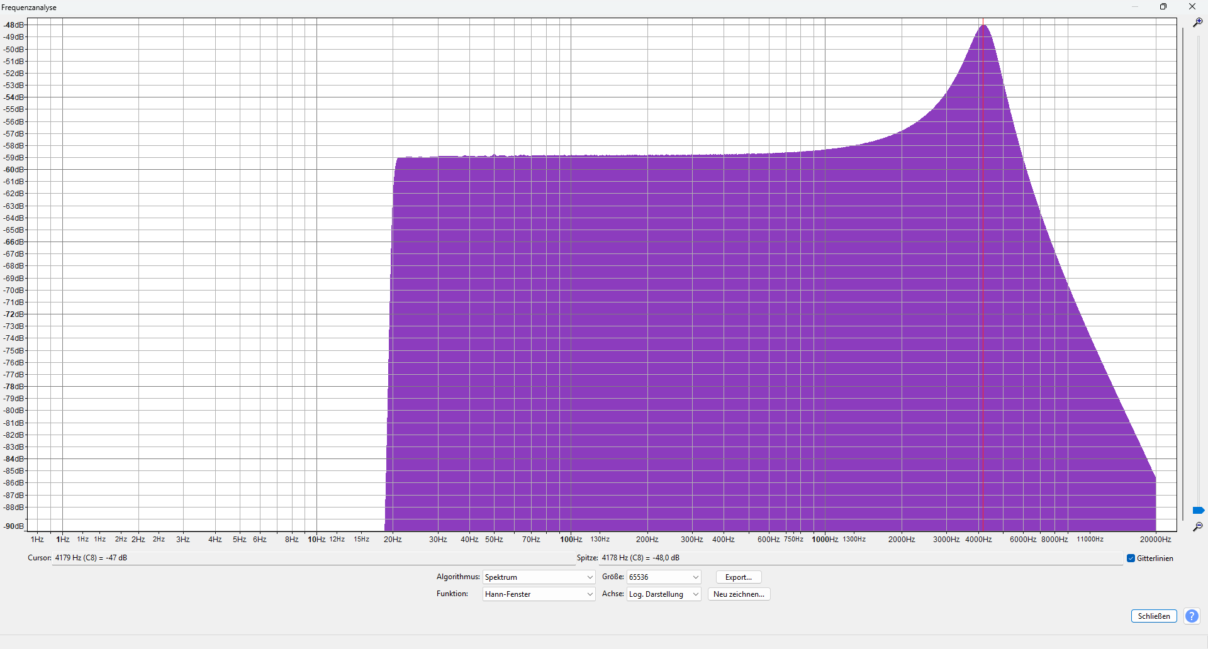The image size is (1208, 649).
Task: Uncheck the Gitterlinien checkbox
Action: click(x=1131, y=558)
